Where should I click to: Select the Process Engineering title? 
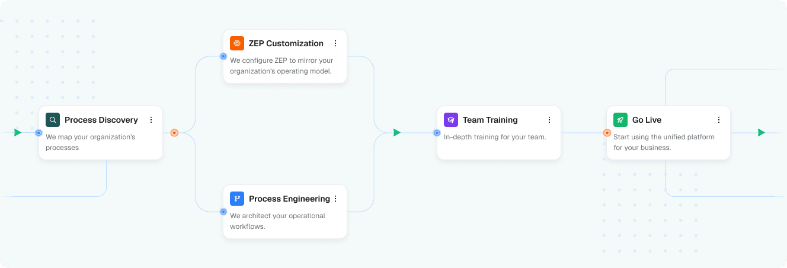289,199
